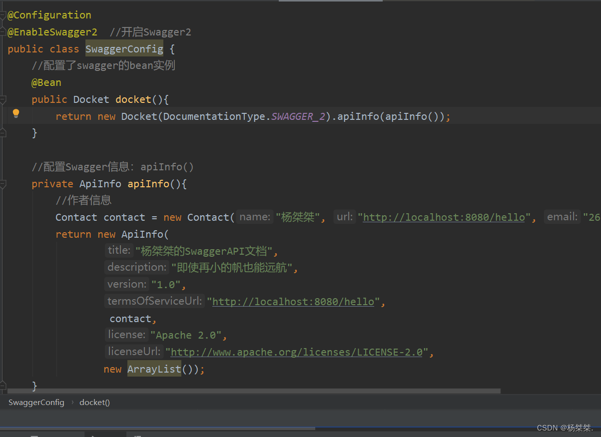Click the @Bean annotation
This screenshot has height=437, width=601.
(x=46, y=82)
